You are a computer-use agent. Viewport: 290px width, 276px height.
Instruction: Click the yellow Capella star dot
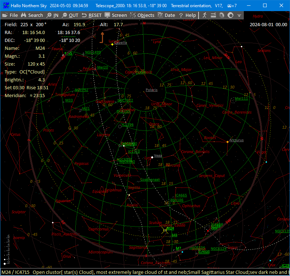[x=112, y=44]
